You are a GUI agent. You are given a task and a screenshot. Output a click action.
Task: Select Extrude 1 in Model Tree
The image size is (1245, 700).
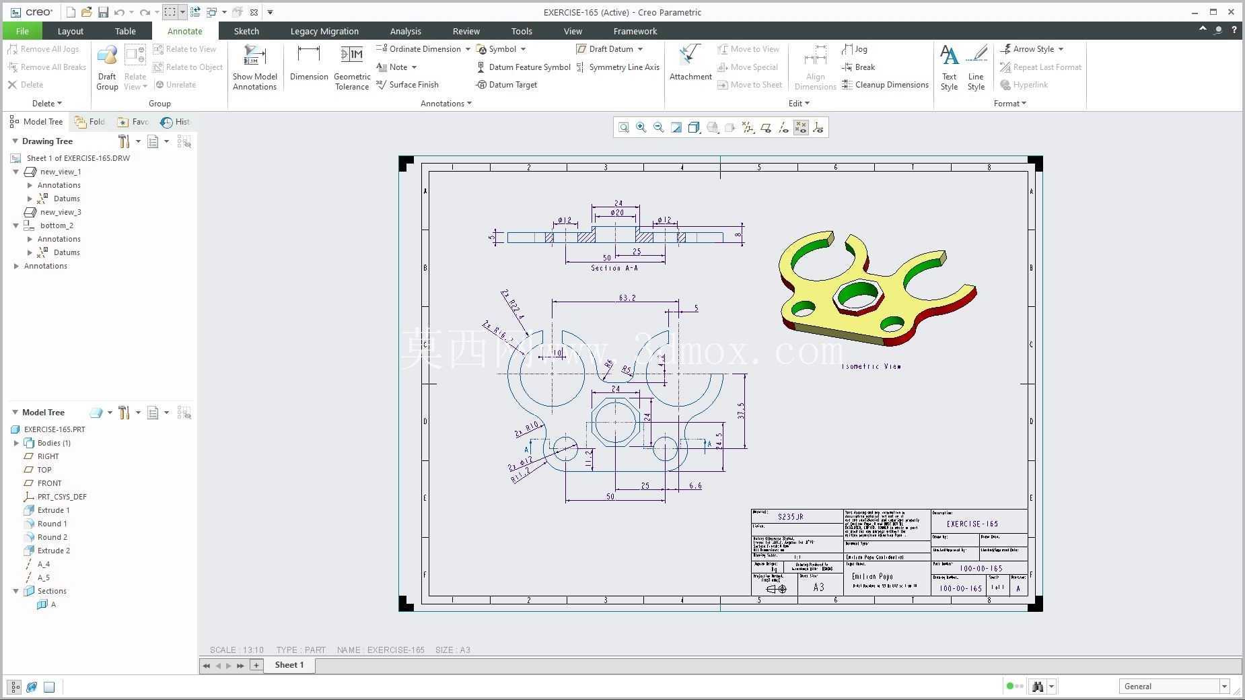46,510
